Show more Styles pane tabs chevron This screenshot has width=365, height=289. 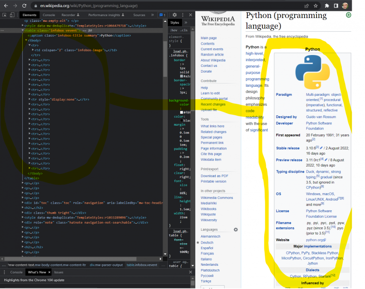[186, 23]
